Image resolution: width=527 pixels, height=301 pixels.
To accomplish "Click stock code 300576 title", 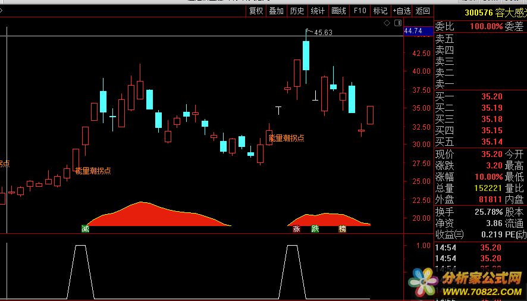I will (479, 12).
